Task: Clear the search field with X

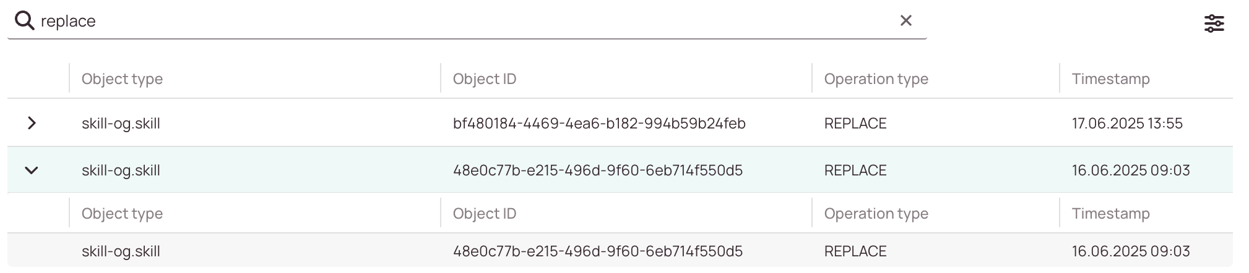Action: point(906,21)
